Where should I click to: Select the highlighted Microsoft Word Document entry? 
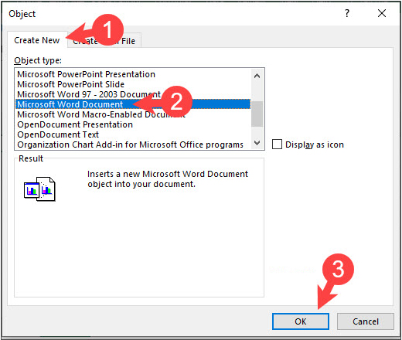tap(133, 104)
